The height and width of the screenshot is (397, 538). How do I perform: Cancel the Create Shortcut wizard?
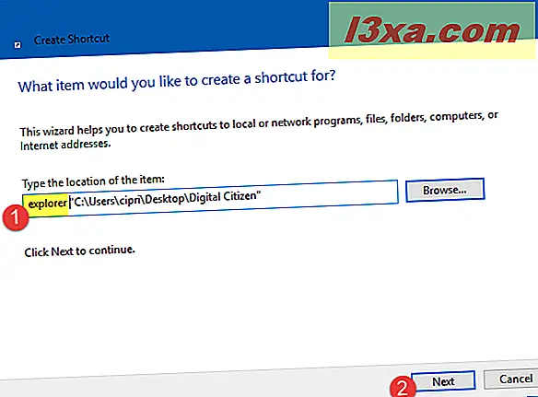510,379
